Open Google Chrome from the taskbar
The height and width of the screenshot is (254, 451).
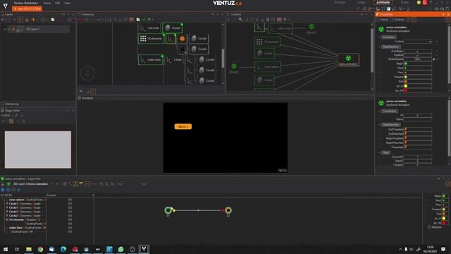pyautogui.click(x=40, y=249)
